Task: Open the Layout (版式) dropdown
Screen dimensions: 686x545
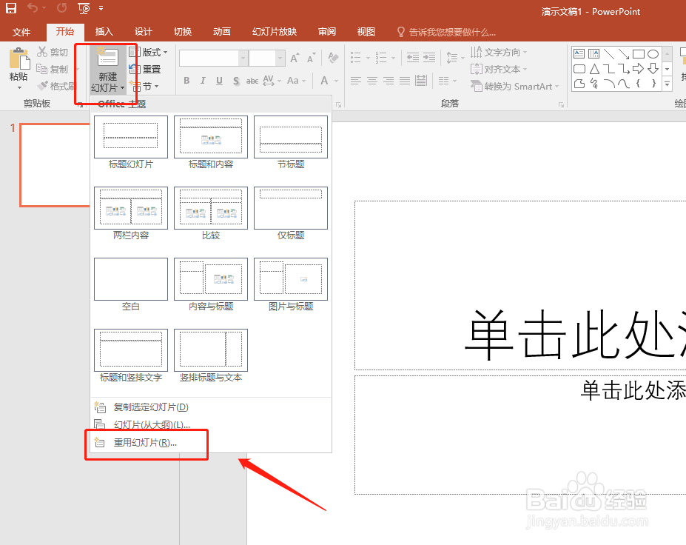Action: (150, 51)
